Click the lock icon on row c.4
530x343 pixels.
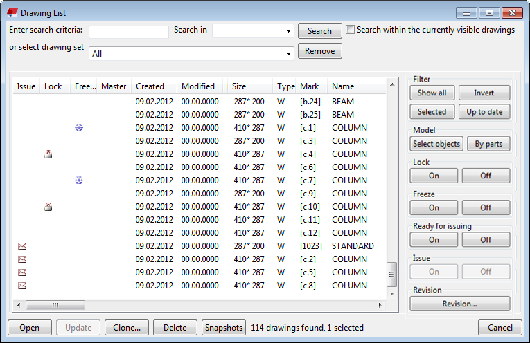48,154
